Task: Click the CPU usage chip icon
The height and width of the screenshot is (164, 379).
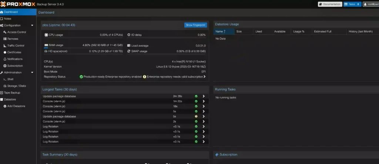Action: click(46, 35)
